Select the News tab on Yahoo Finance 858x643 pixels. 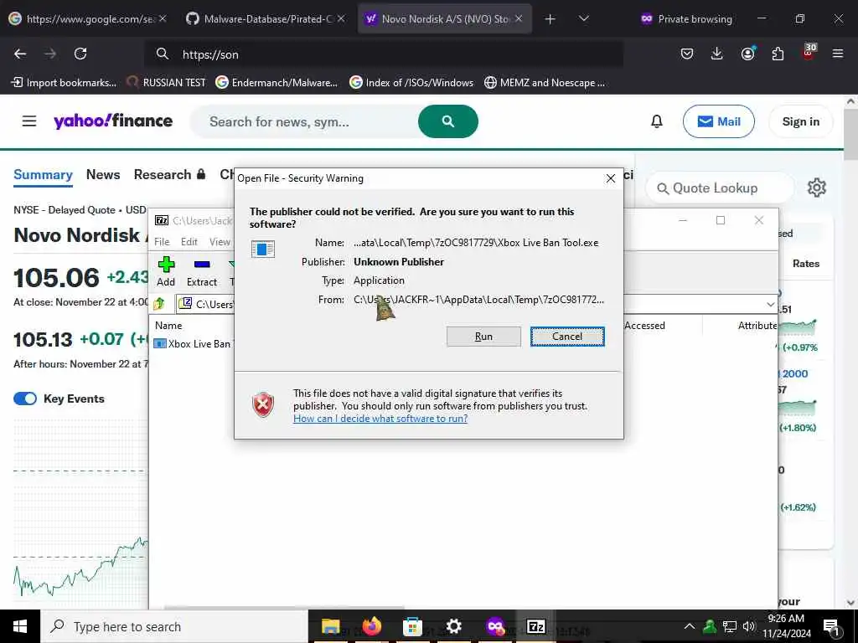[x=103, y=174]
